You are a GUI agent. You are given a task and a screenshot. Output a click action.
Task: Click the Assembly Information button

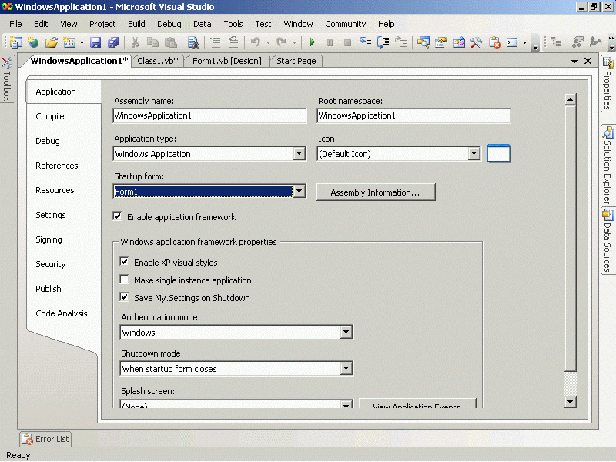[x=376, y=192]
